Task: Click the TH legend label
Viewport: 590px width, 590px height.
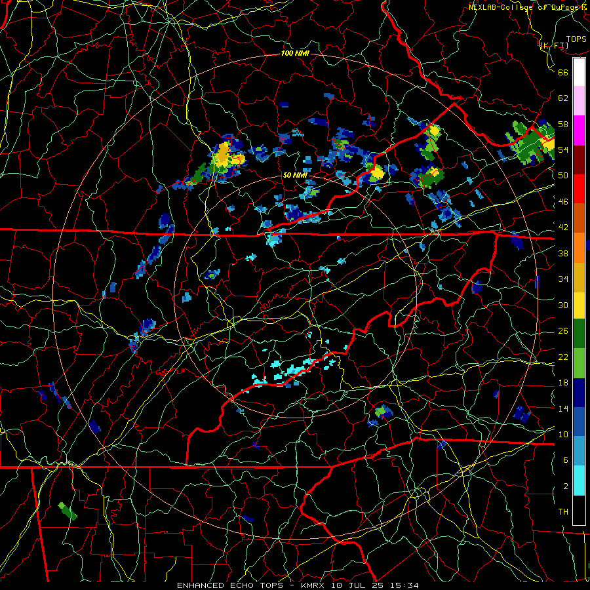Action: pyautogui.click(x=563, y=512)
